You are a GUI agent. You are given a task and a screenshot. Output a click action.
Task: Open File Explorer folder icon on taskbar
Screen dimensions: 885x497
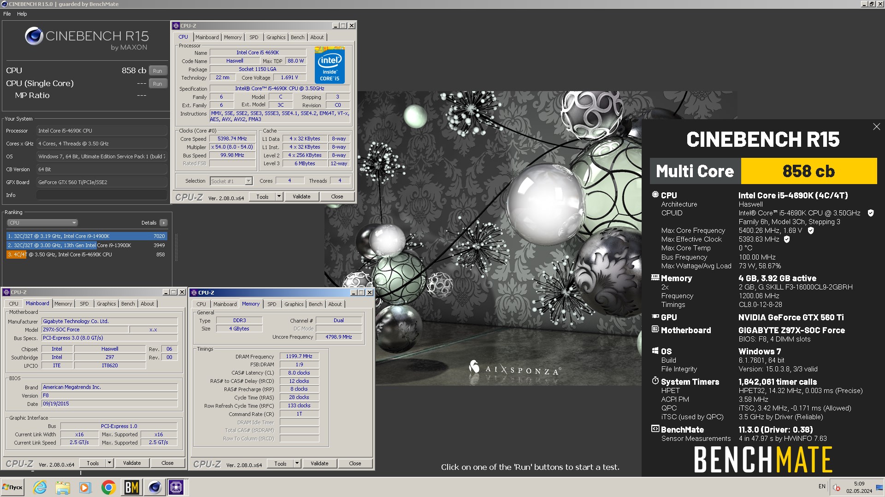pos(63,487)
